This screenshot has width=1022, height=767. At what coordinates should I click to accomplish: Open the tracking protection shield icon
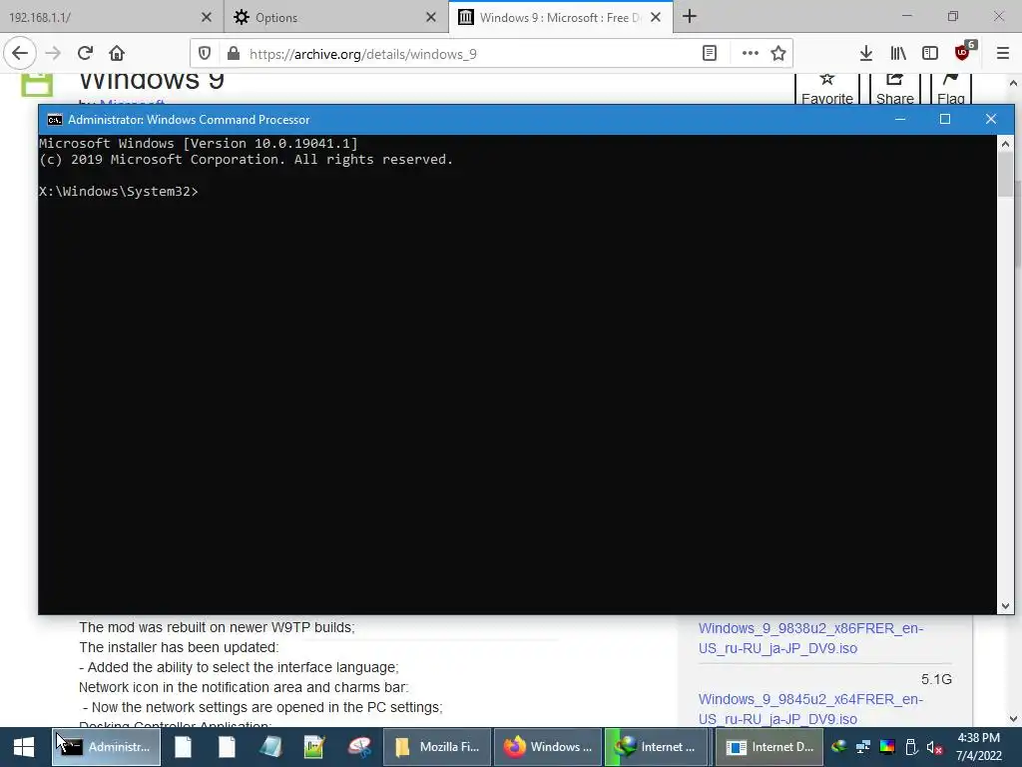pyautogui.click(x=205, y=54)
